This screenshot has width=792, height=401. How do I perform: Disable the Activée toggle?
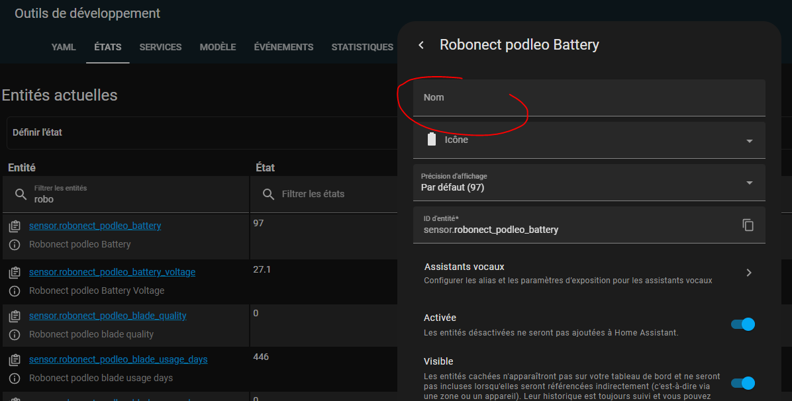pos(742,324)
